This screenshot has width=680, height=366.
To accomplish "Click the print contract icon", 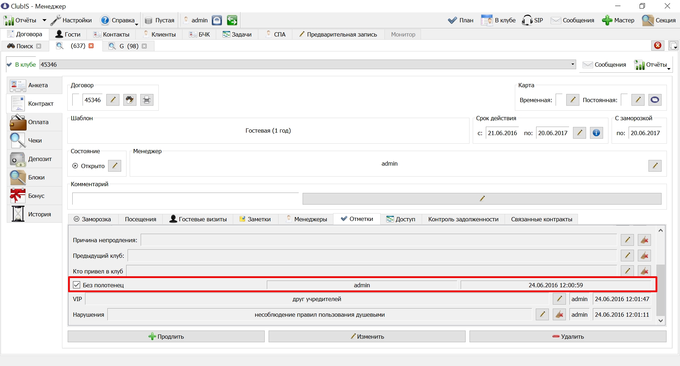I will tap(147, 100).
